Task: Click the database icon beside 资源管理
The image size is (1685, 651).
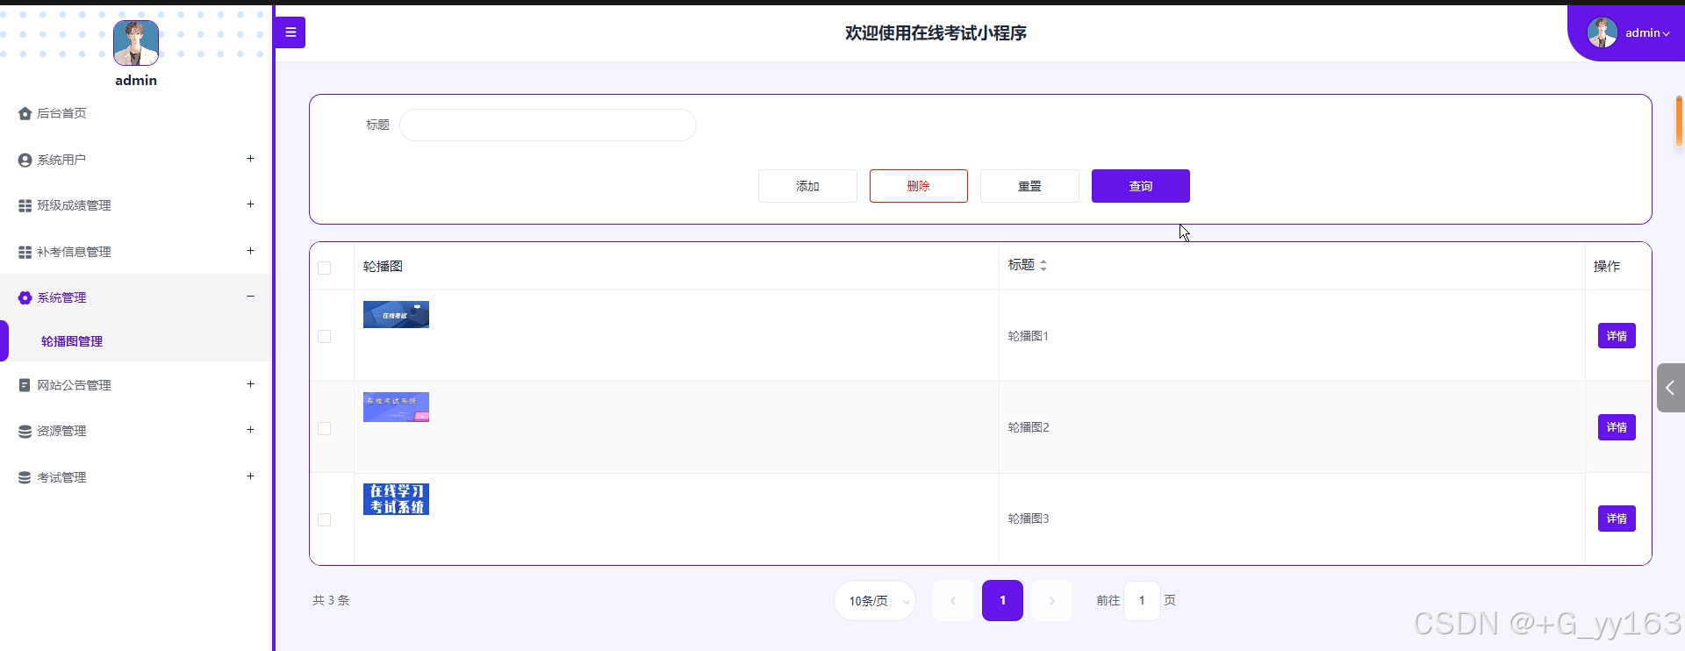Action: 25,431
